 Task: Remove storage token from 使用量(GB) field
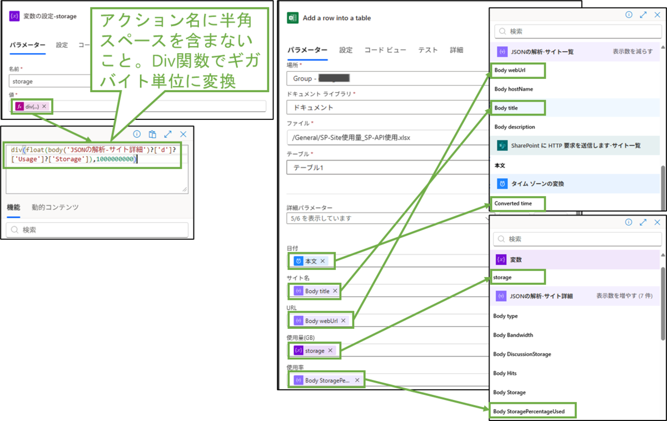click(330, 350)
